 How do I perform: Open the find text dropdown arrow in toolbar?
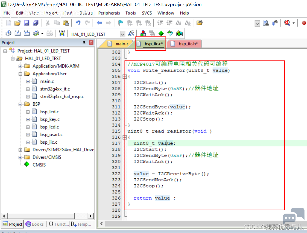coord(257,24)
